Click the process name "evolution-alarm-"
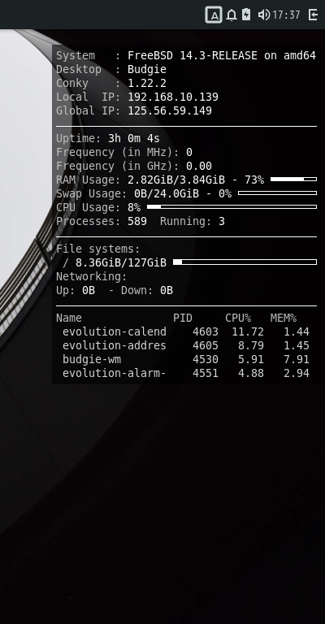This screenshot has height=624, width=325. pyautogui.click(x=115, y=373)
